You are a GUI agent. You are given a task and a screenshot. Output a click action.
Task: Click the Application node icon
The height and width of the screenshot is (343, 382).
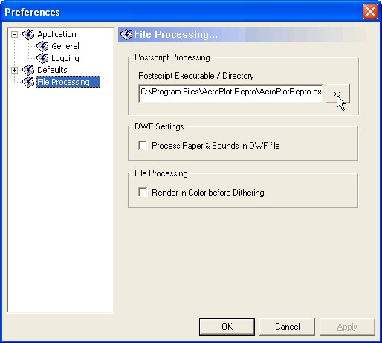pos(28,34)
